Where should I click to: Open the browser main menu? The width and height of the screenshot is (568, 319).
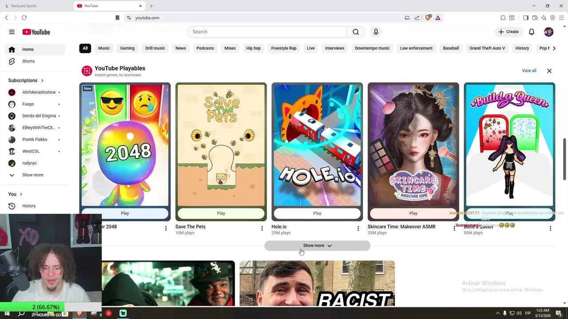point(561,18)
